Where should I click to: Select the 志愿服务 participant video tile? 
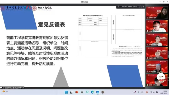coord(157,13)
